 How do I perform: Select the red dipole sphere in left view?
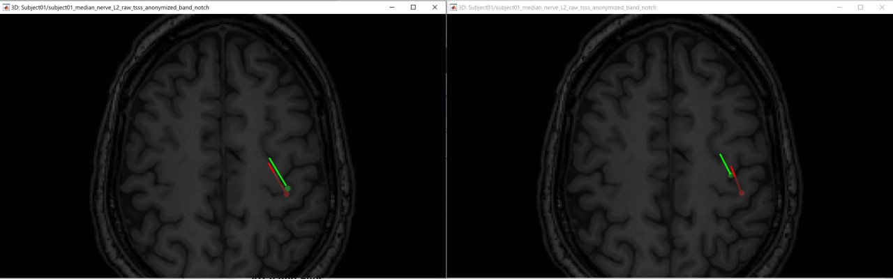(286, 195)
